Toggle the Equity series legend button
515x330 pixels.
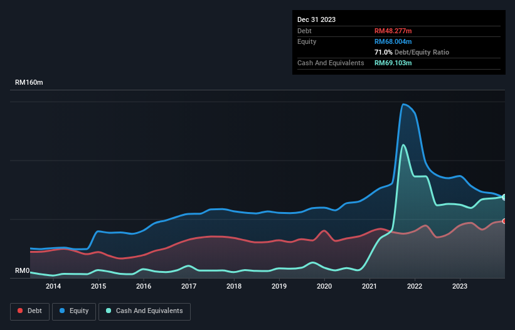tap(74, 311)
